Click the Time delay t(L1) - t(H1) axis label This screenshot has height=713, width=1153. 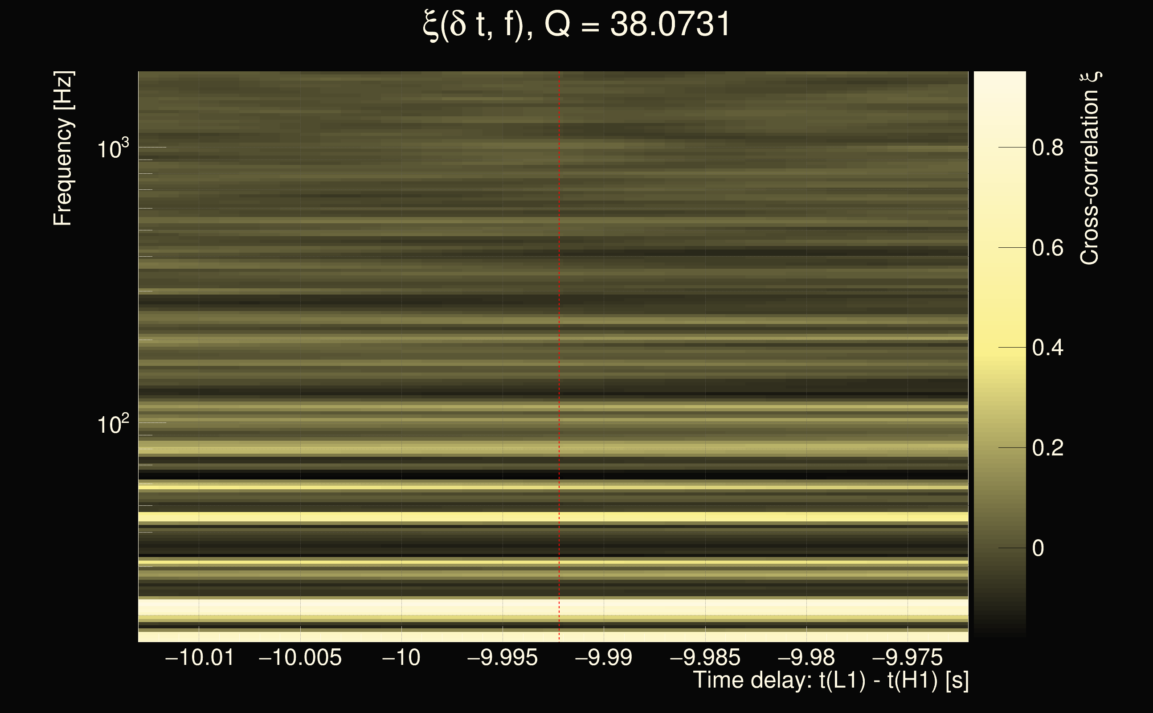[x=830, y=680]
